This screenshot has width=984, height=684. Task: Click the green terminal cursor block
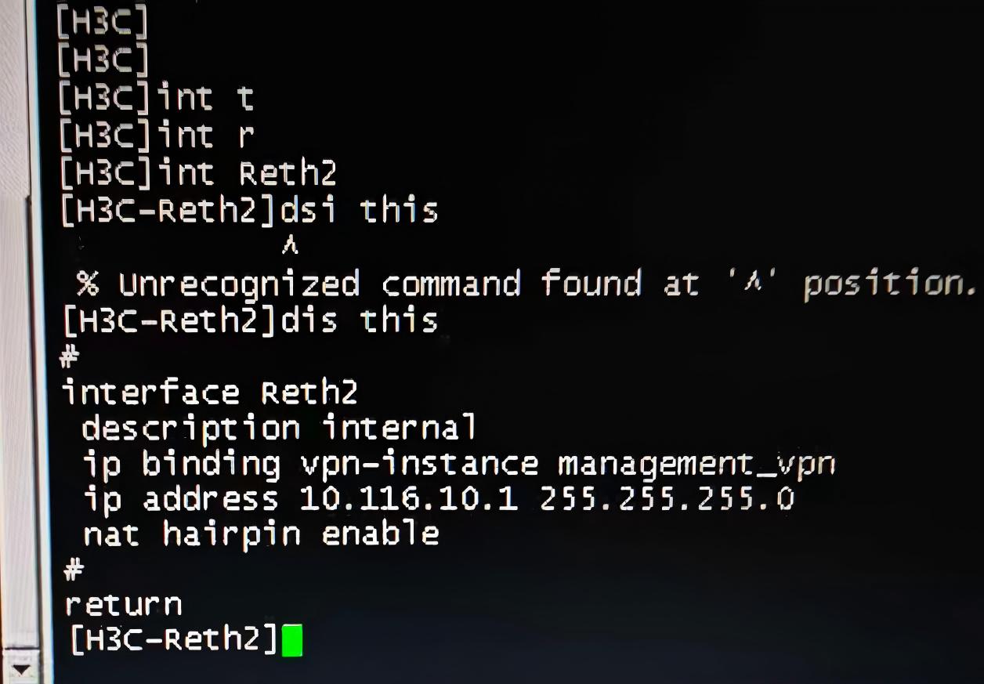292,640
